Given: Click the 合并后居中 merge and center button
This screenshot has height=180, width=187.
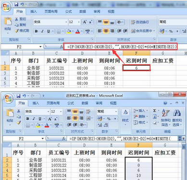Looking at the screenshot, I should tap(143, 31).
